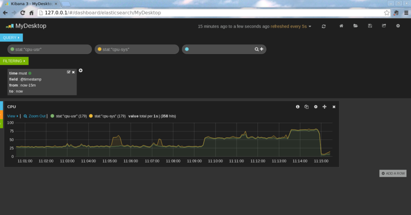Click Zoom Out on the CPU chart
Image resolution: width=411 pixels, height=215 pixels.
pos(34,116)
